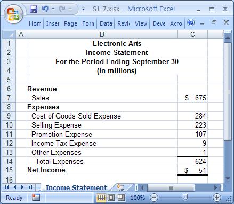Open the Developer ribbon tab
This screenshot has height=204, width=234.
pos(159,23)
